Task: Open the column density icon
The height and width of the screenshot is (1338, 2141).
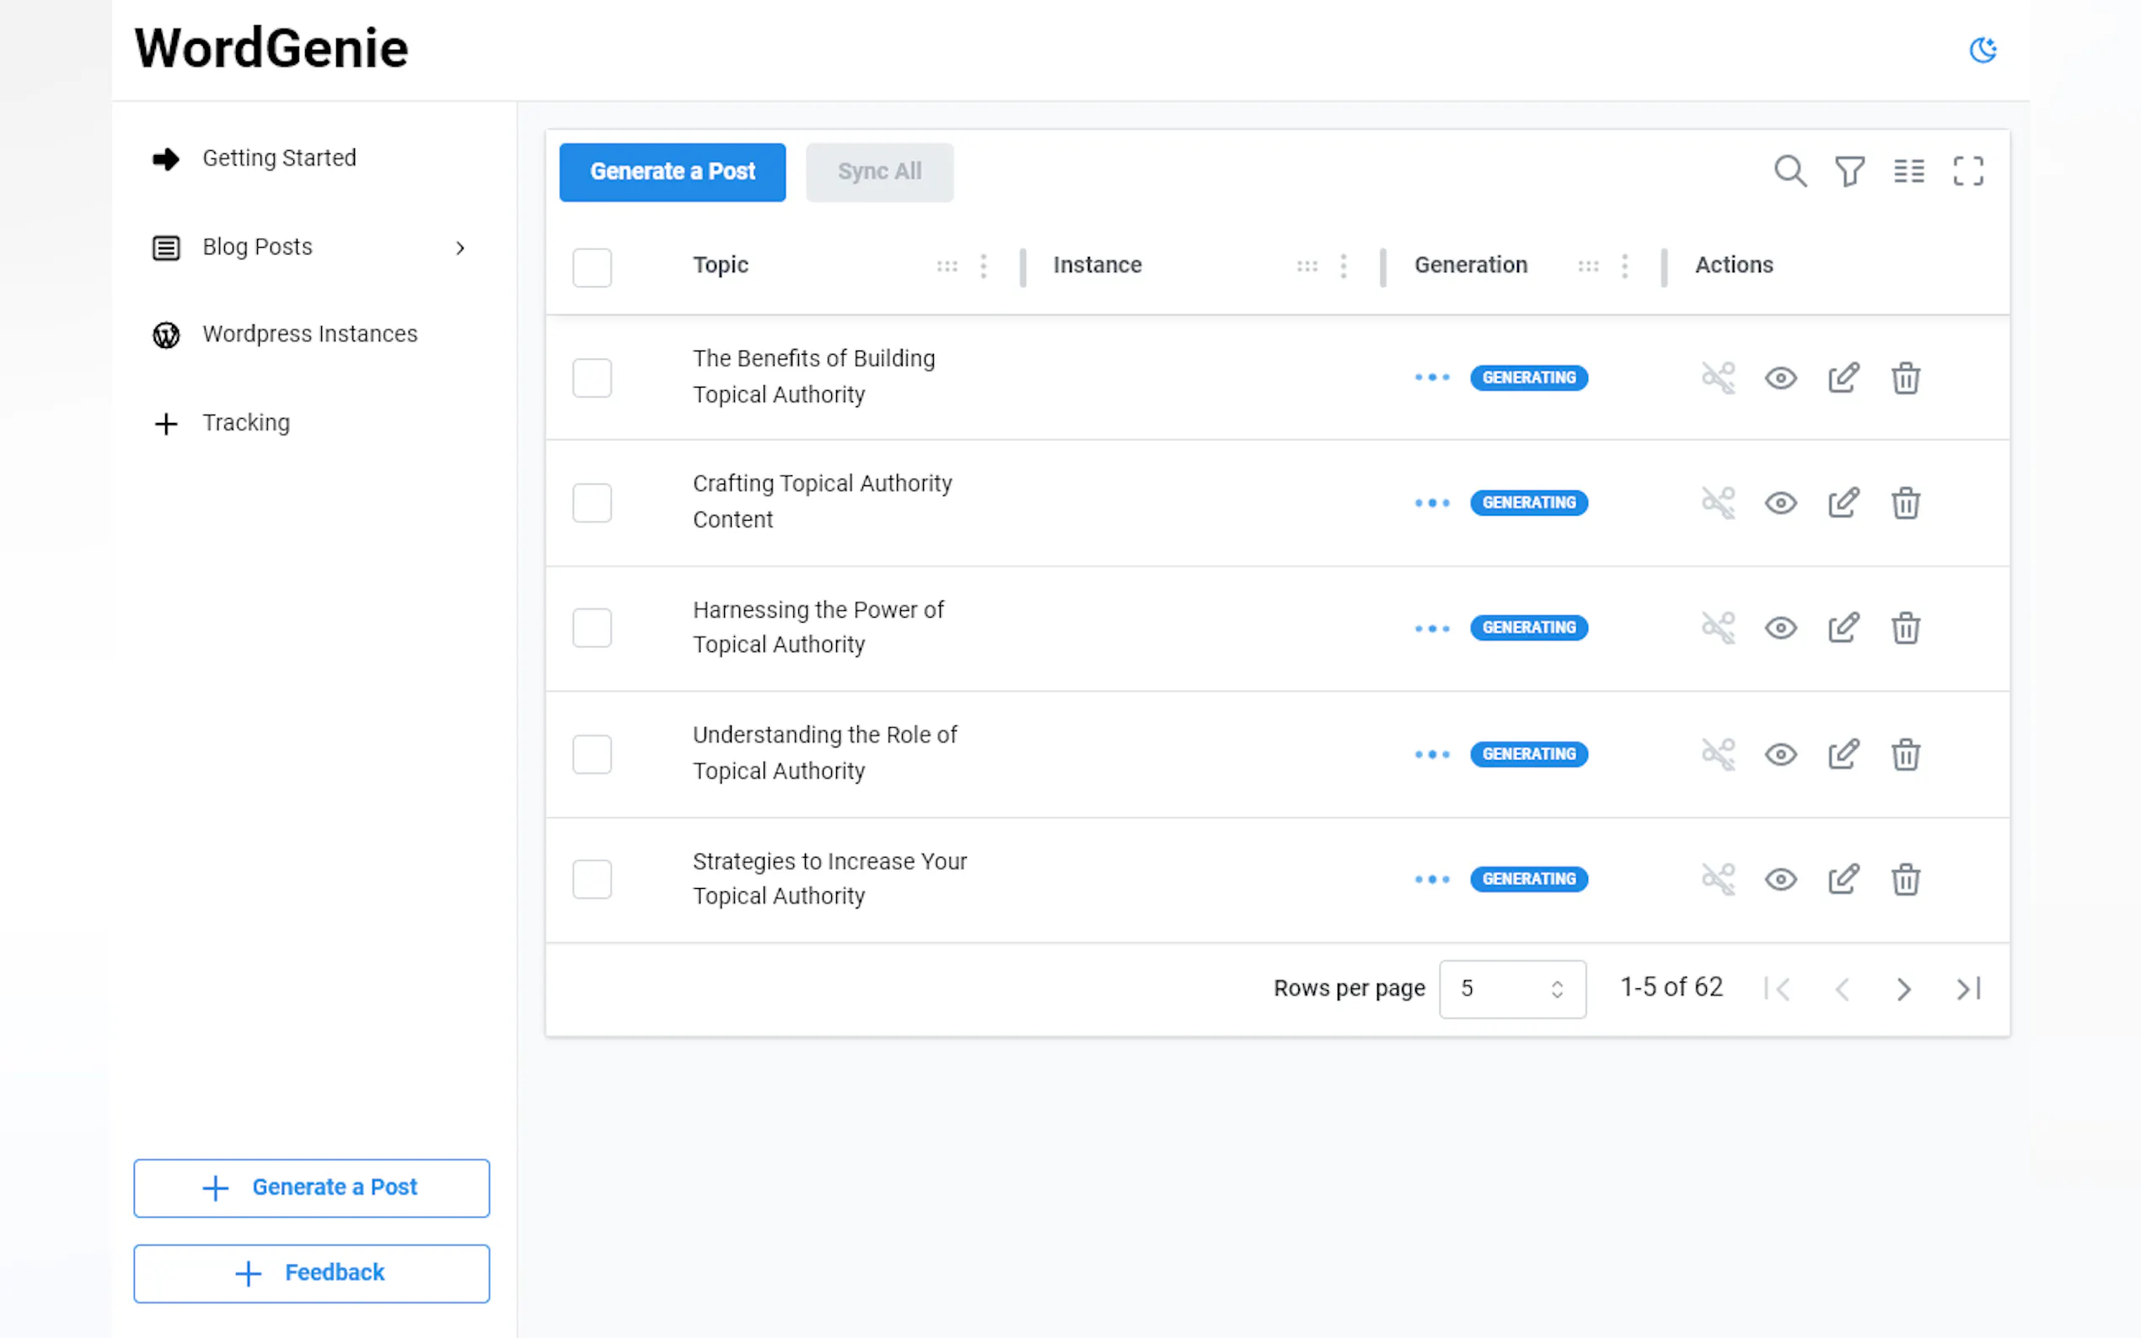Action: pyautogui.click(x=1908, y=171)
